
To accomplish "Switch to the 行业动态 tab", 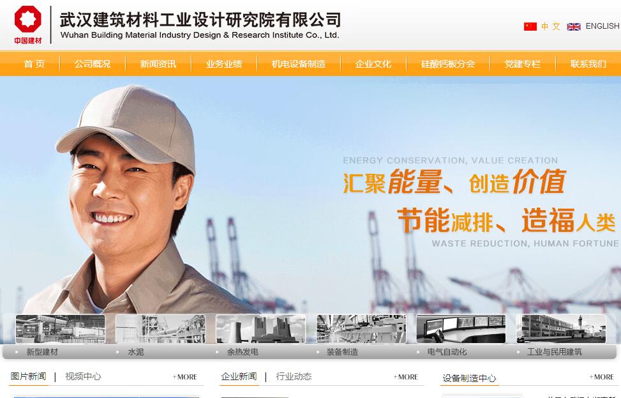I will coord(294,376).
